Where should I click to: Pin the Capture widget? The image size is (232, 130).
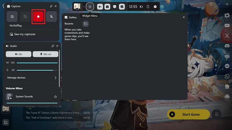[51, 6]
